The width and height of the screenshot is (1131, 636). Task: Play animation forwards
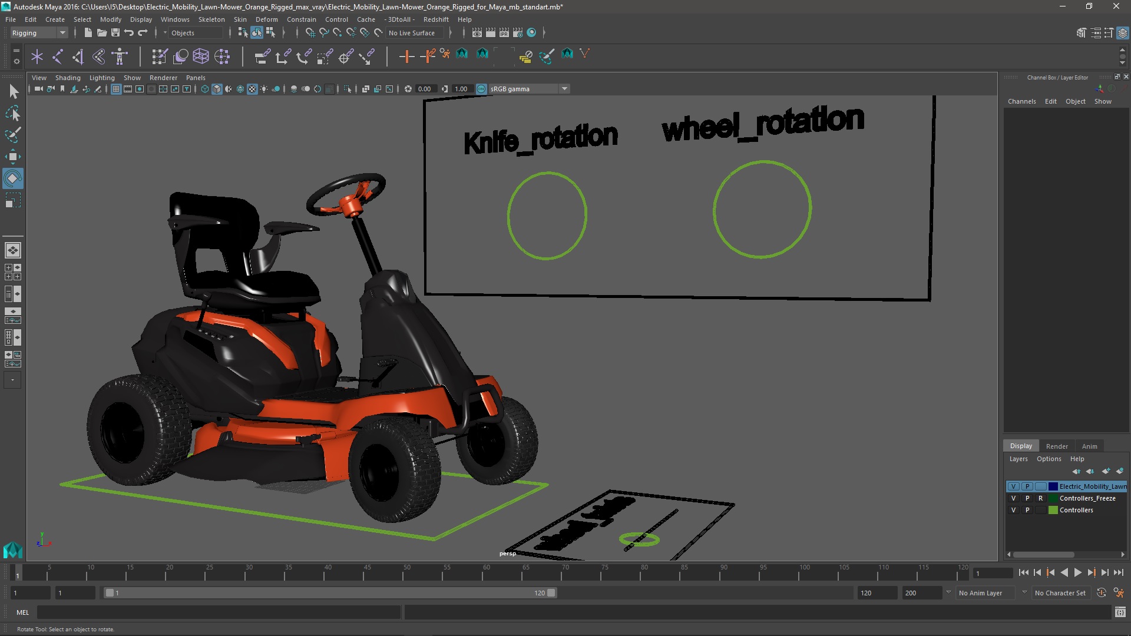tap(1077, 572)
